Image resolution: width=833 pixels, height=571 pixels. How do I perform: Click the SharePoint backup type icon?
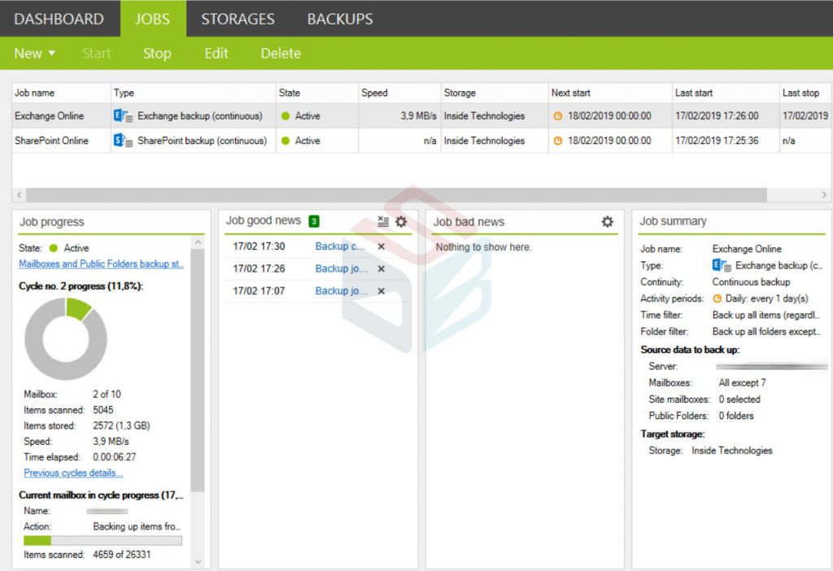point(123,141)
